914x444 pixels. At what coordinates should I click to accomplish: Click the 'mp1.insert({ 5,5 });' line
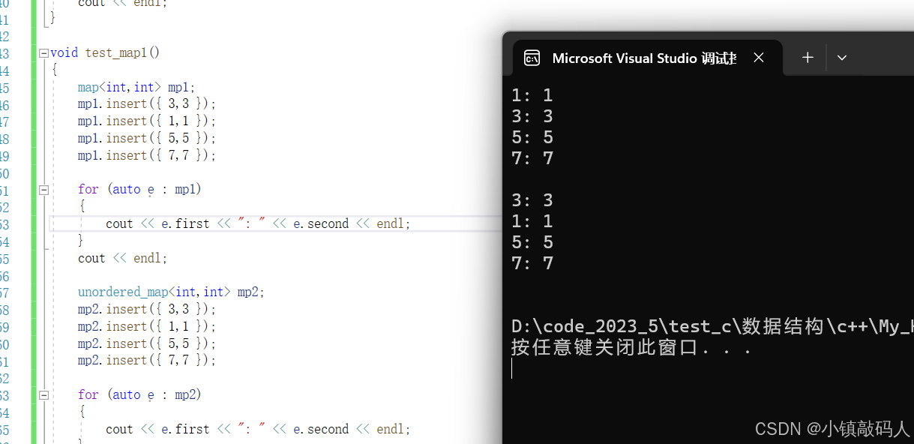pos(147,138)
